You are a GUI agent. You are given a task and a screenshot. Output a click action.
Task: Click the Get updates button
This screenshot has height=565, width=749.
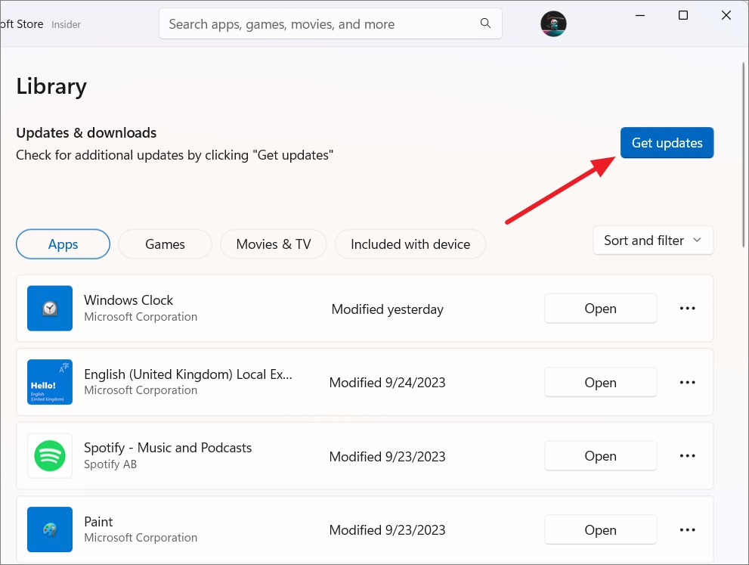[667, 142]
